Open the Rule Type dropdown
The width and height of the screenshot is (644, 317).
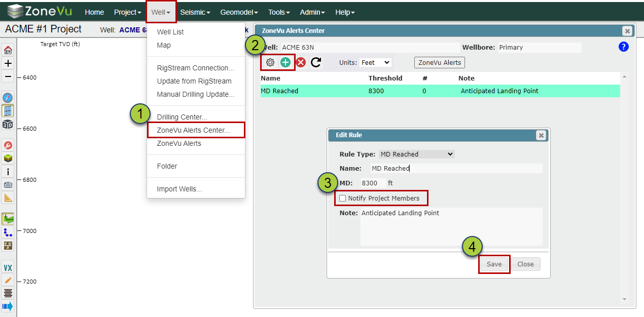coord(417,154)
